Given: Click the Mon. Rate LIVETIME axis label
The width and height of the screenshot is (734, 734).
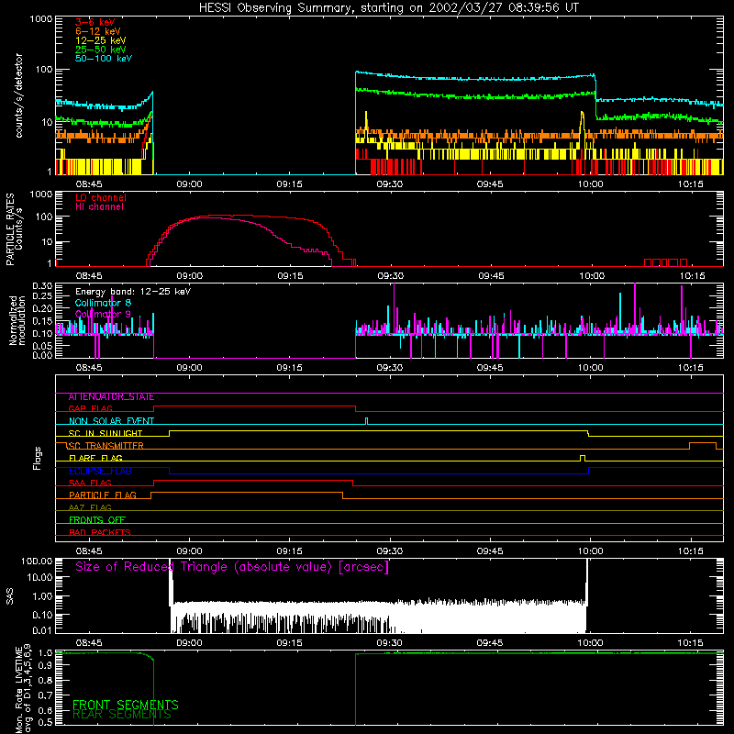Looking at the screenshot, I should pos(23,689).
